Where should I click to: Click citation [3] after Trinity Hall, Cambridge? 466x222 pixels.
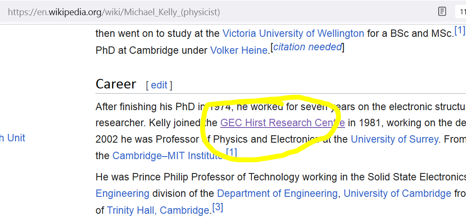[218, 207]
